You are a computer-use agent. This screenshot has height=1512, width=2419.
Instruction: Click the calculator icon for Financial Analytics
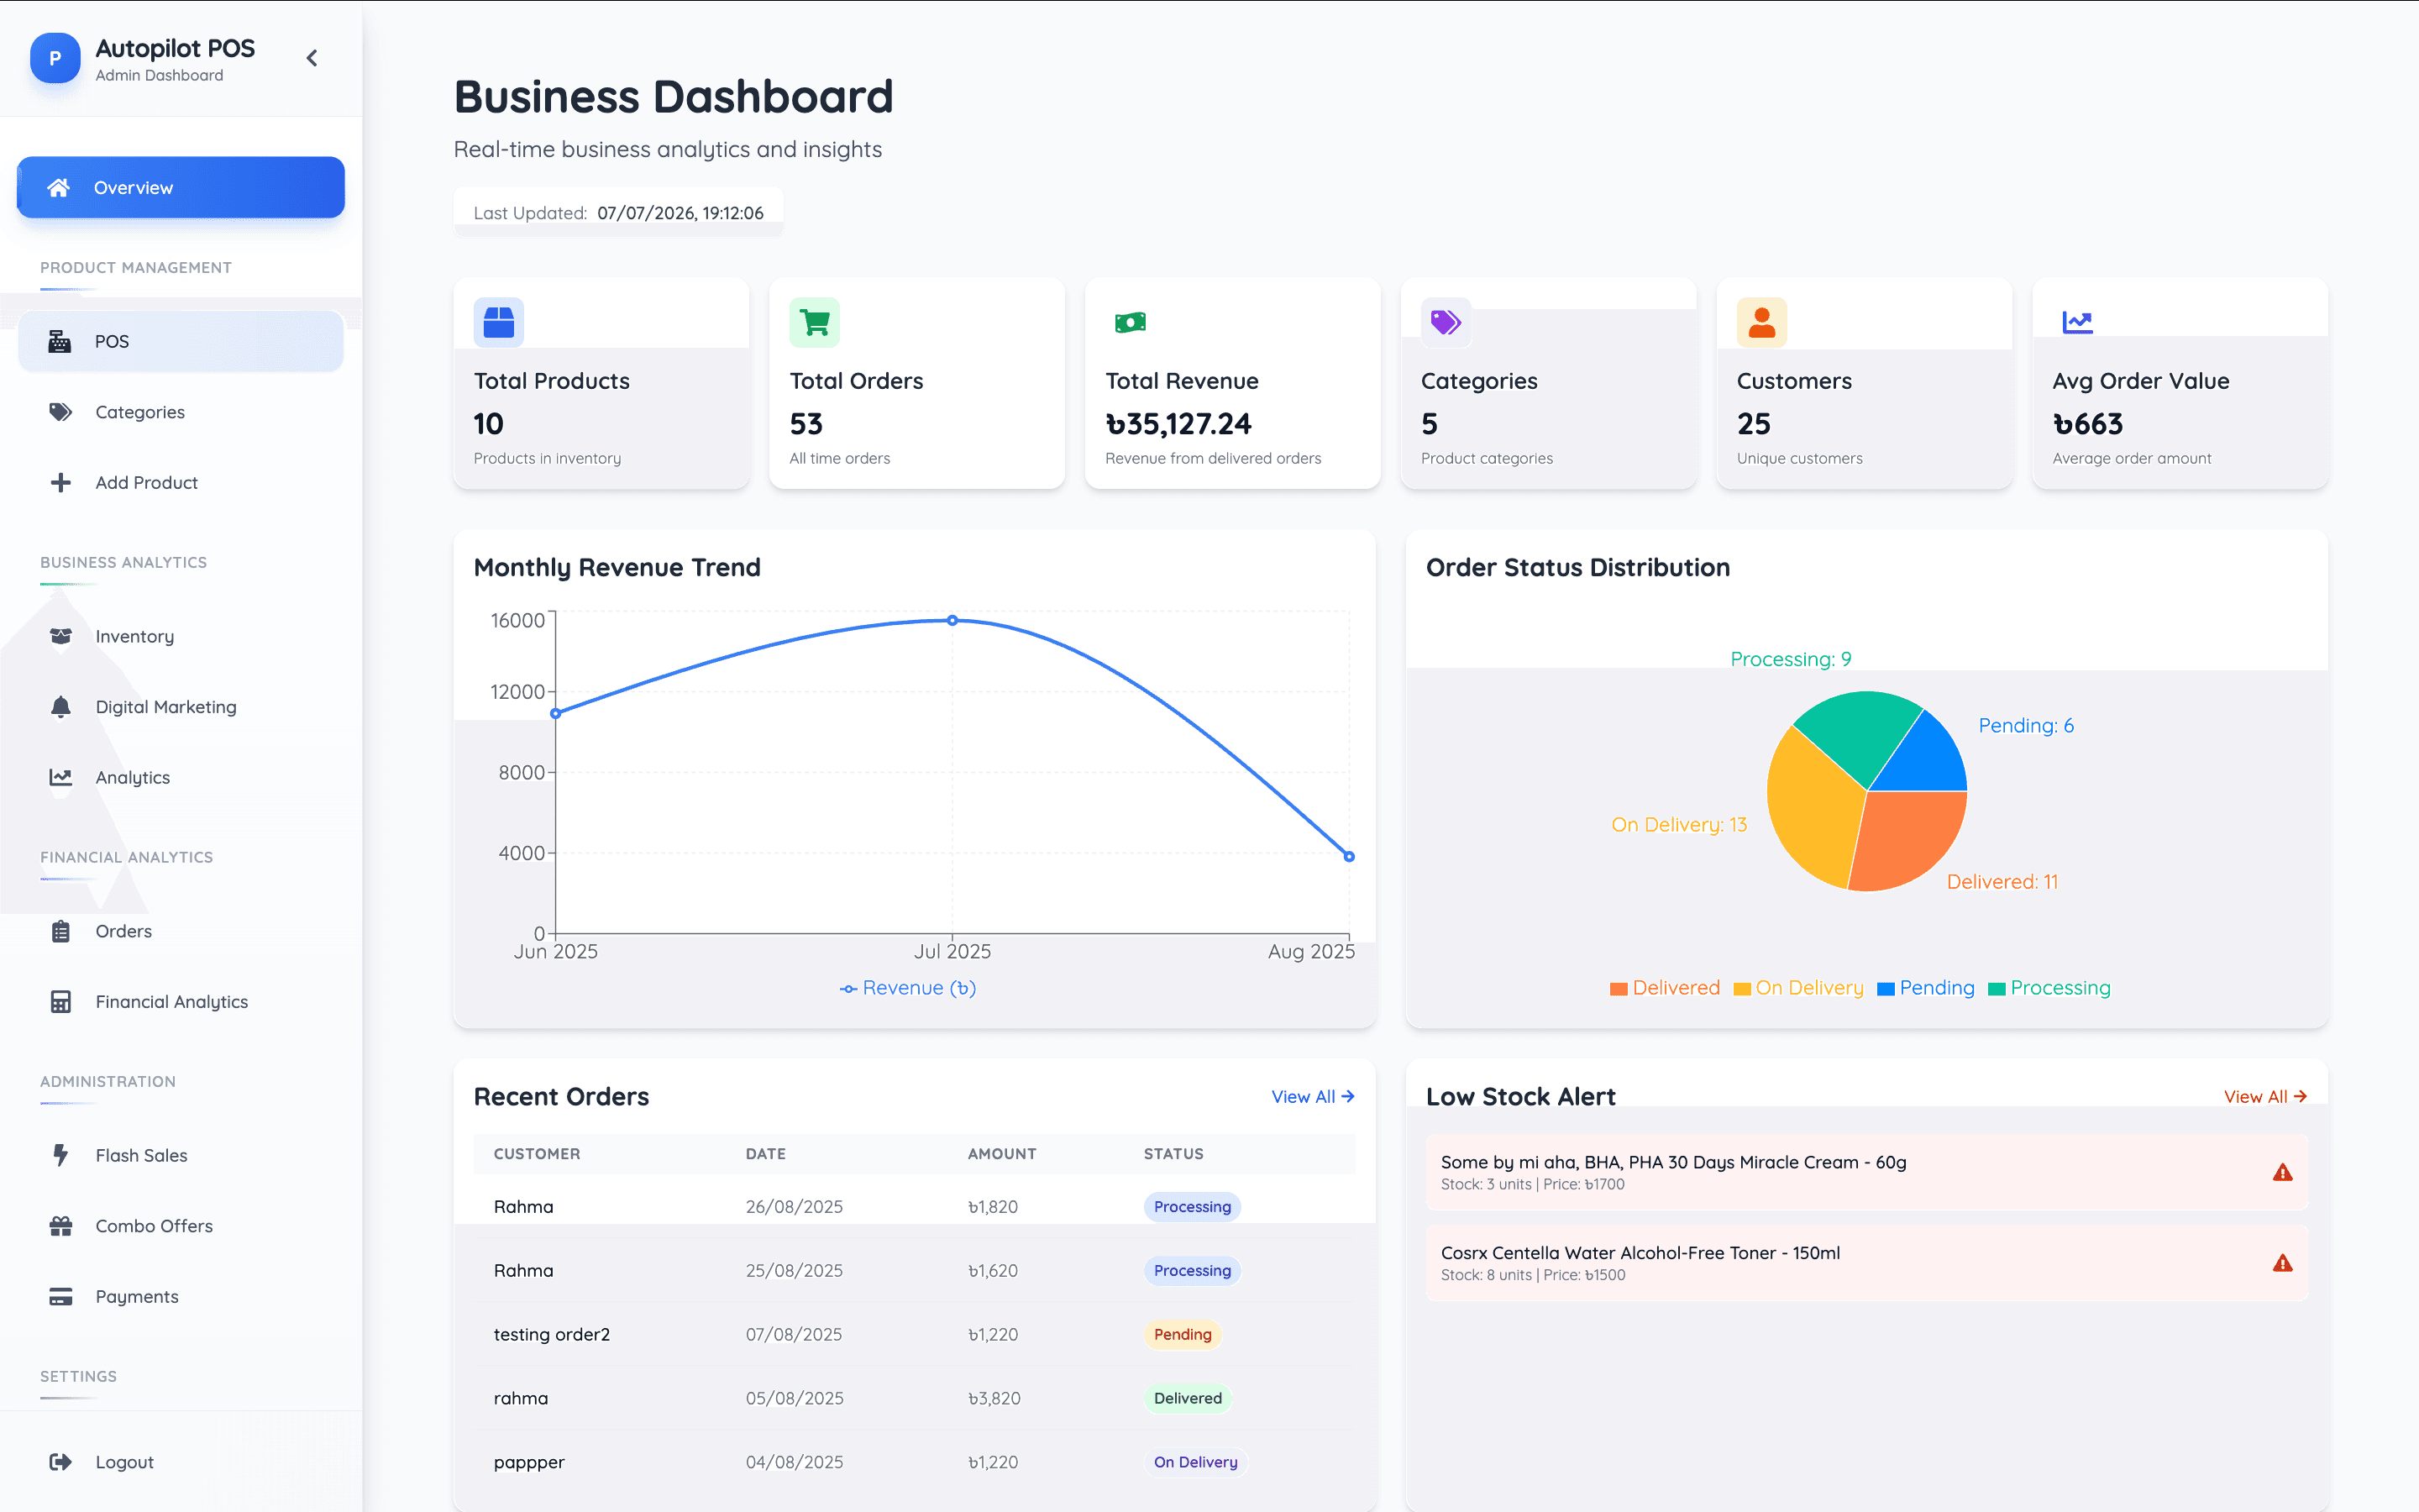tap(61, 1001)
